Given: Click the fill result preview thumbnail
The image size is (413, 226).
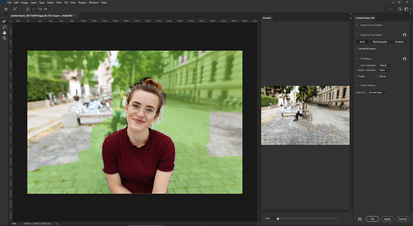Looking at the screenshot, I should coord(305,115).
